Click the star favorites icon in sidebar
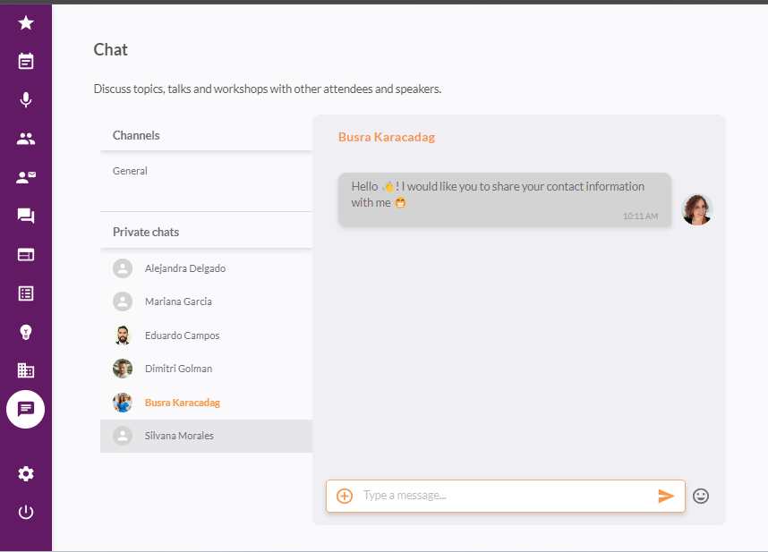This screenshot has width=768, height=552. tap(26, 22)
